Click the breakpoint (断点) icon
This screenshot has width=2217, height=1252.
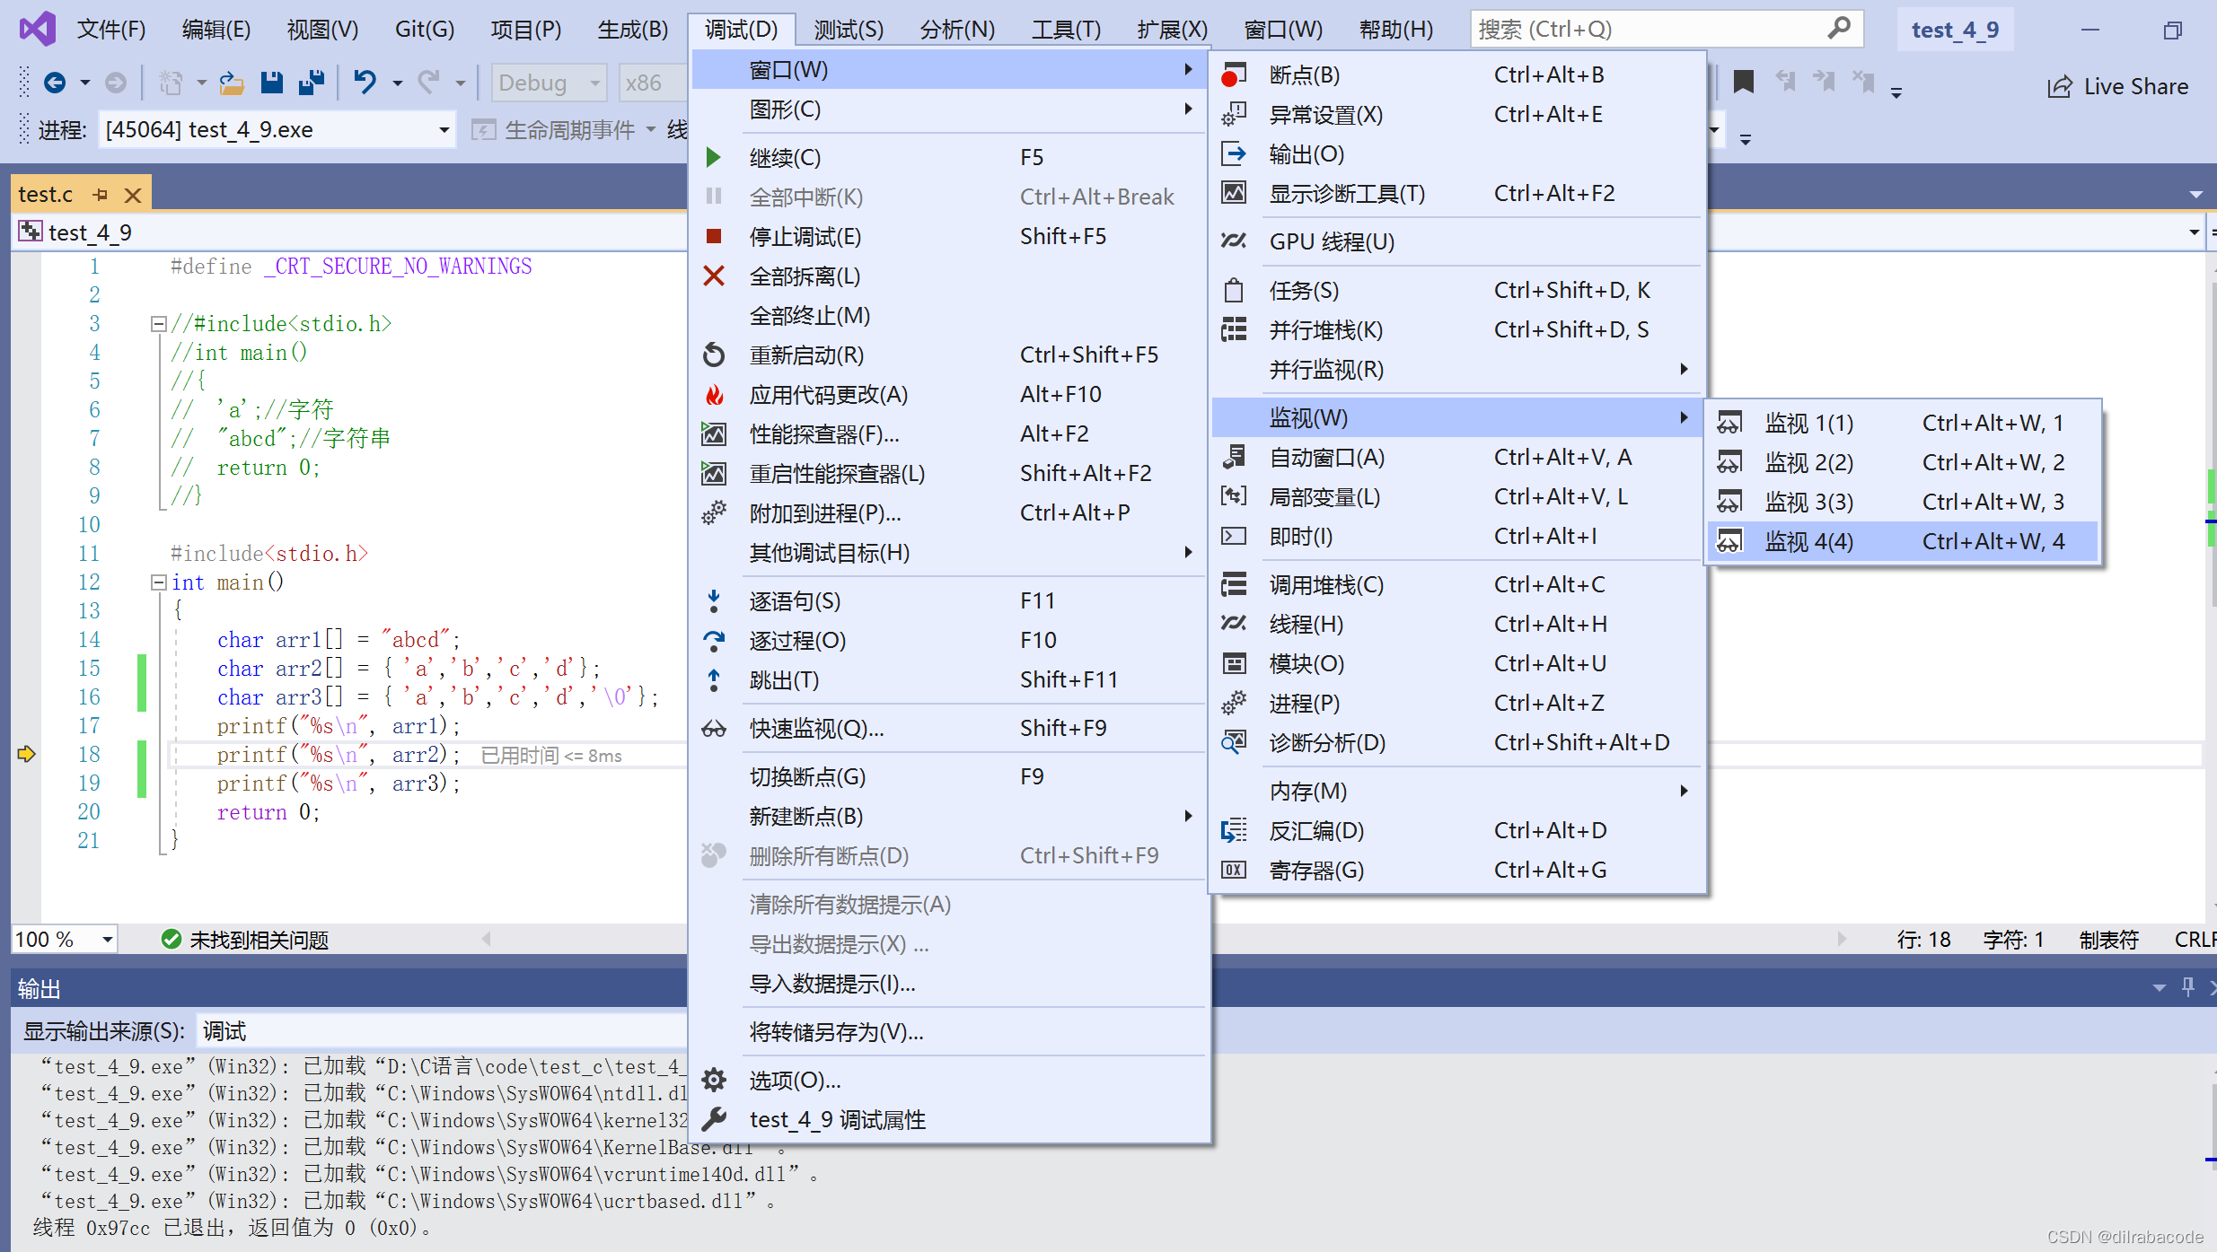pos(1234,73)
